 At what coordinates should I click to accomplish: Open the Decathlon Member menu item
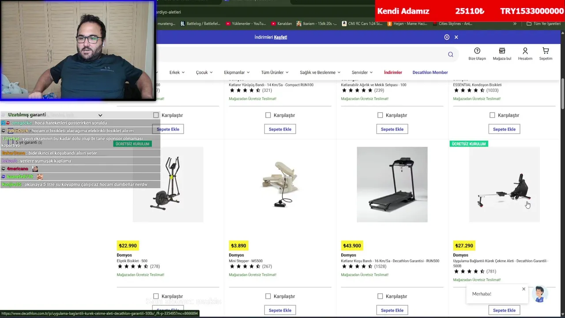[430, 72]
